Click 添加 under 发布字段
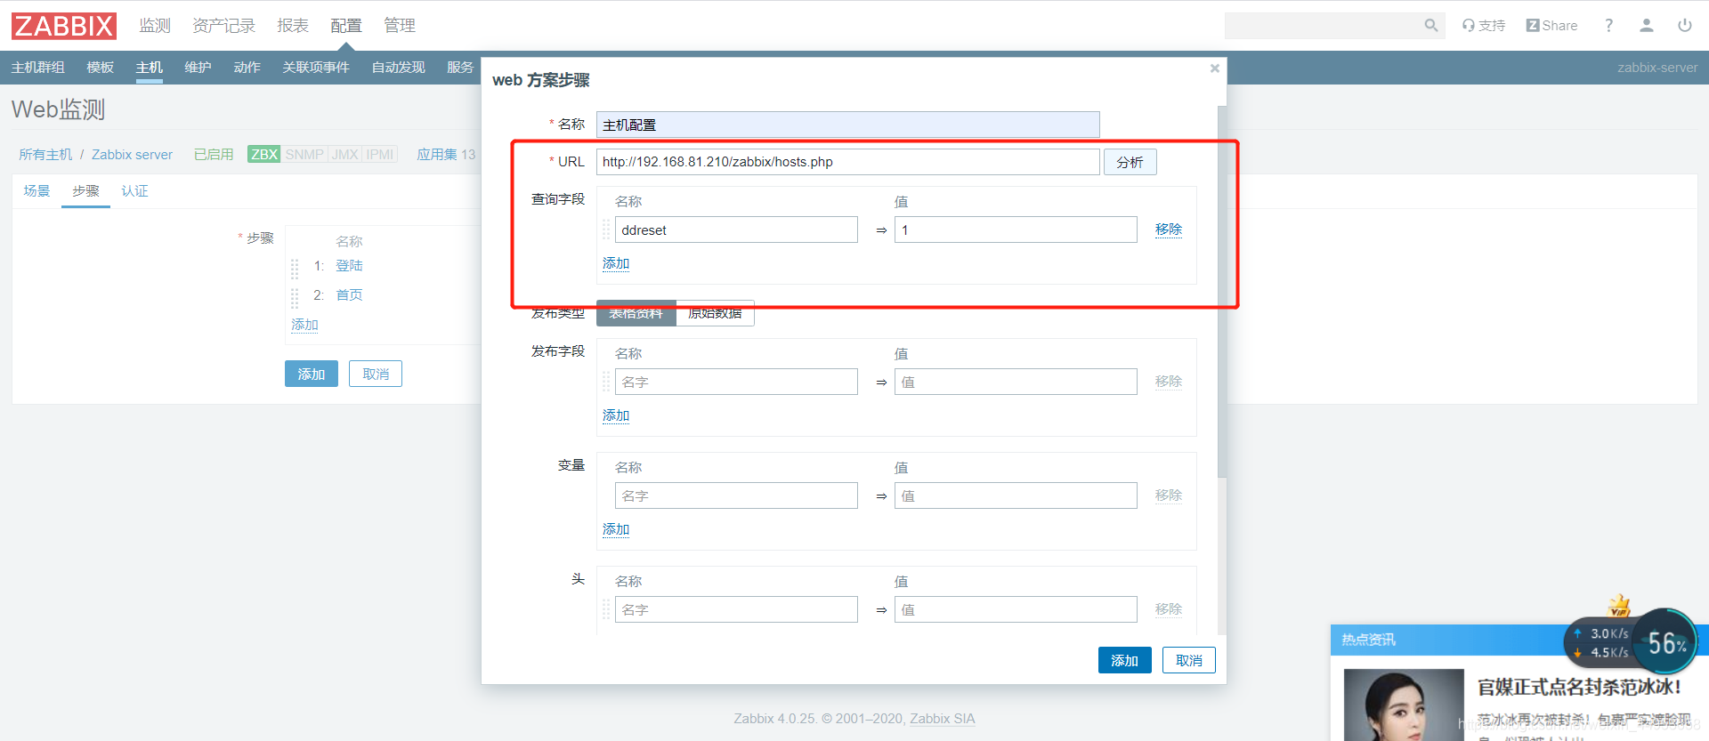This screenshot has width=1709, height=741. (x=616, y=415)
